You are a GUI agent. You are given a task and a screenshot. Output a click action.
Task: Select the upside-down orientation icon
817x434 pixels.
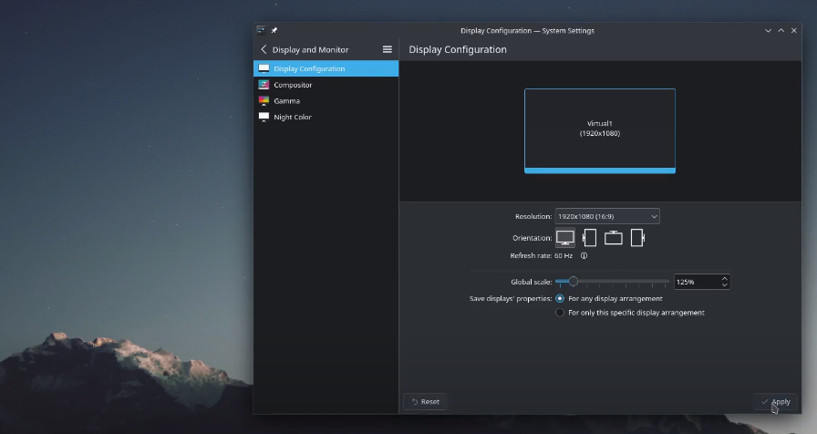(x=614, y=238)
